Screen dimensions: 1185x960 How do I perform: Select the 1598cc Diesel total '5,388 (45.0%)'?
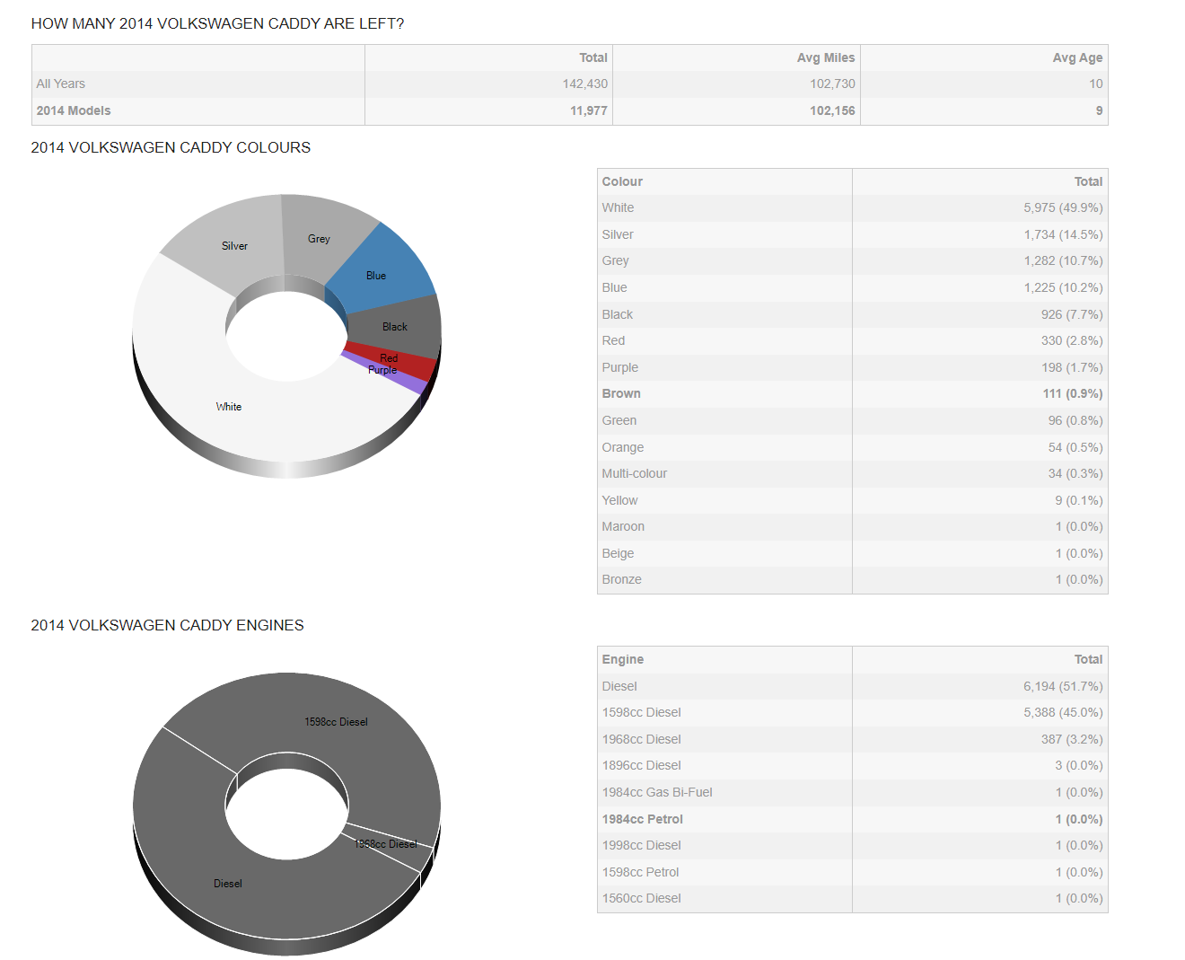tap(1063, 712)
